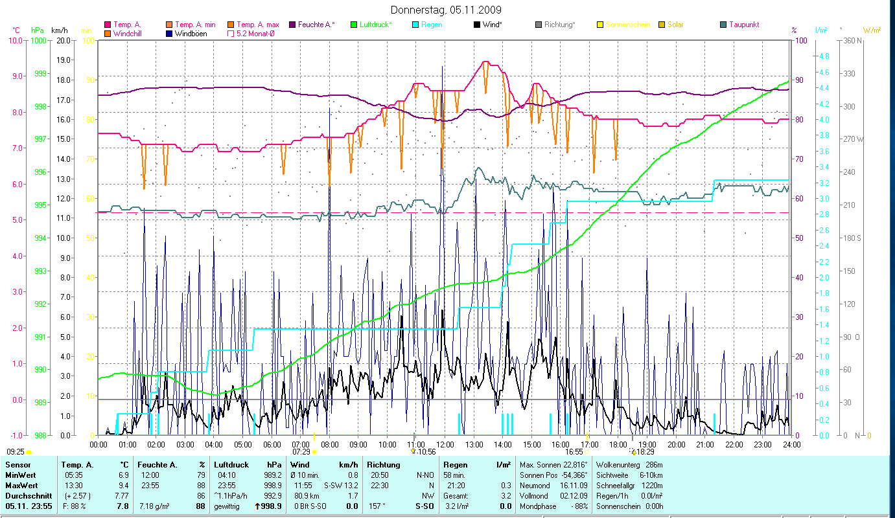Screen dimensions: 895x518
Task: Click the chart title Donnerstag, 05.11.2009
Action: coord(447,10)
